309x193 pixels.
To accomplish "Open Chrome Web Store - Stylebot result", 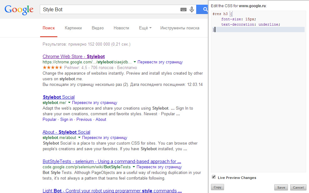I will coord(74,56).
